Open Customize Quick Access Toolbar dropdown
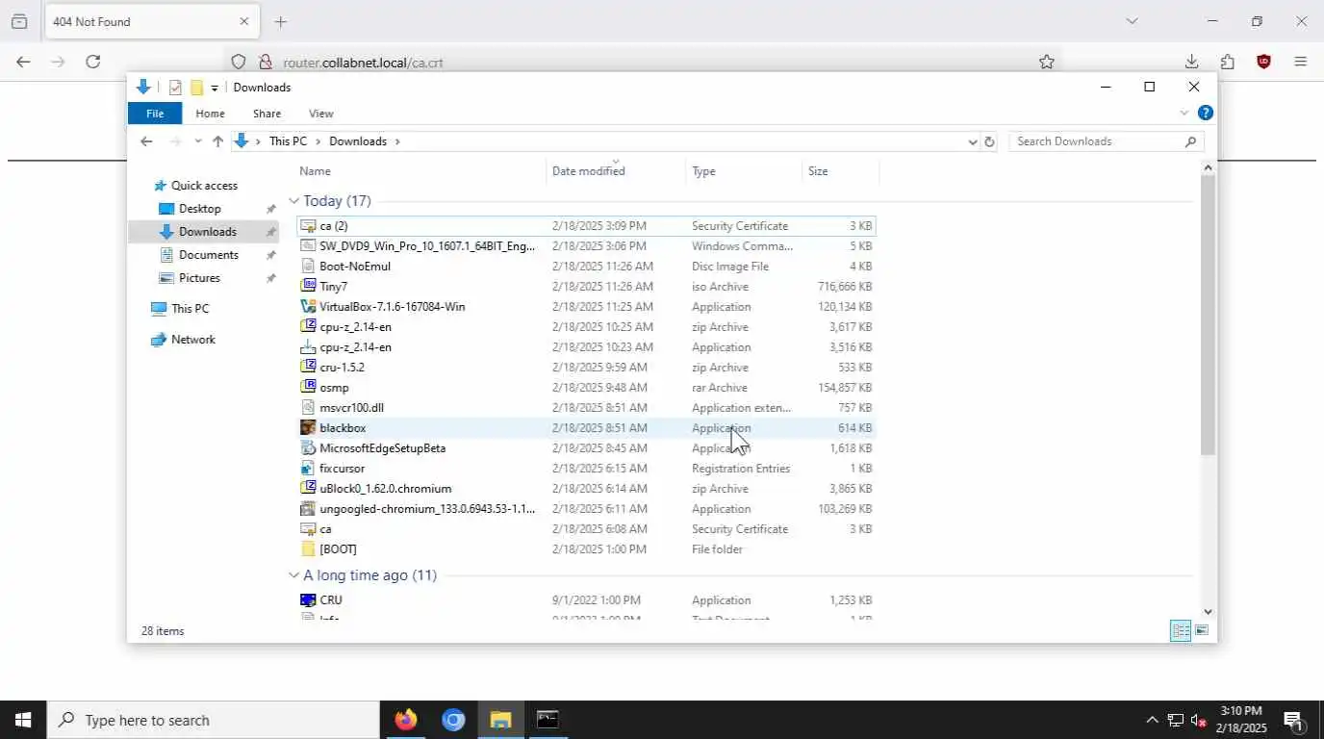This screenshot has width=1324, height=739. tap(215, 88)
